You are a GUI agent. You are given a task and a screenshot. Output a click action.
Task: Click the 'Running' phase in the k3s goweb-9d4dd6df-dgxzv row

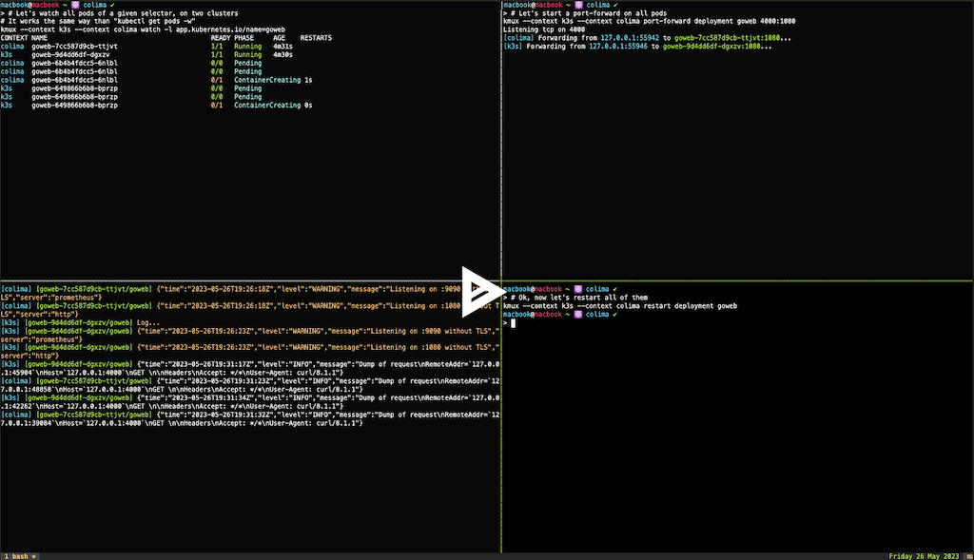(x=248, y=54)
